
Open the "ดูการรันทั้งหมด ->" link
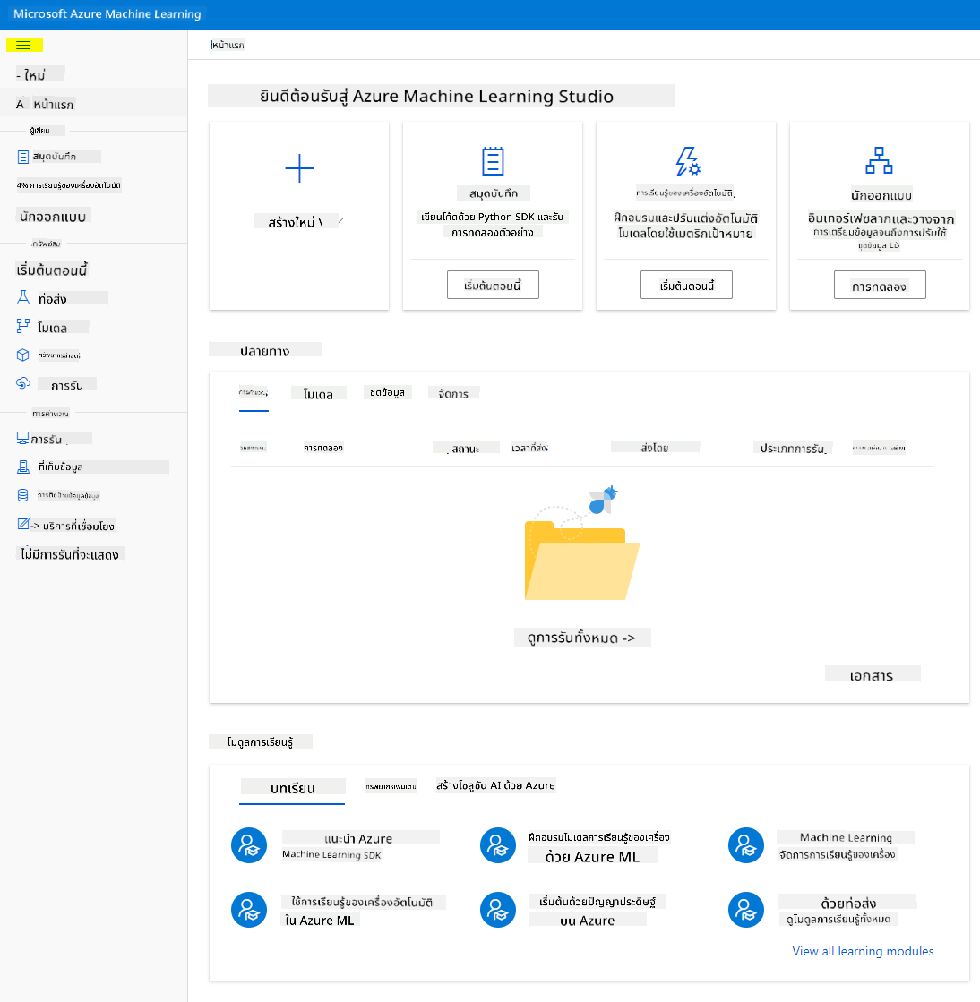pyautogui.click(x=582, y=638)
